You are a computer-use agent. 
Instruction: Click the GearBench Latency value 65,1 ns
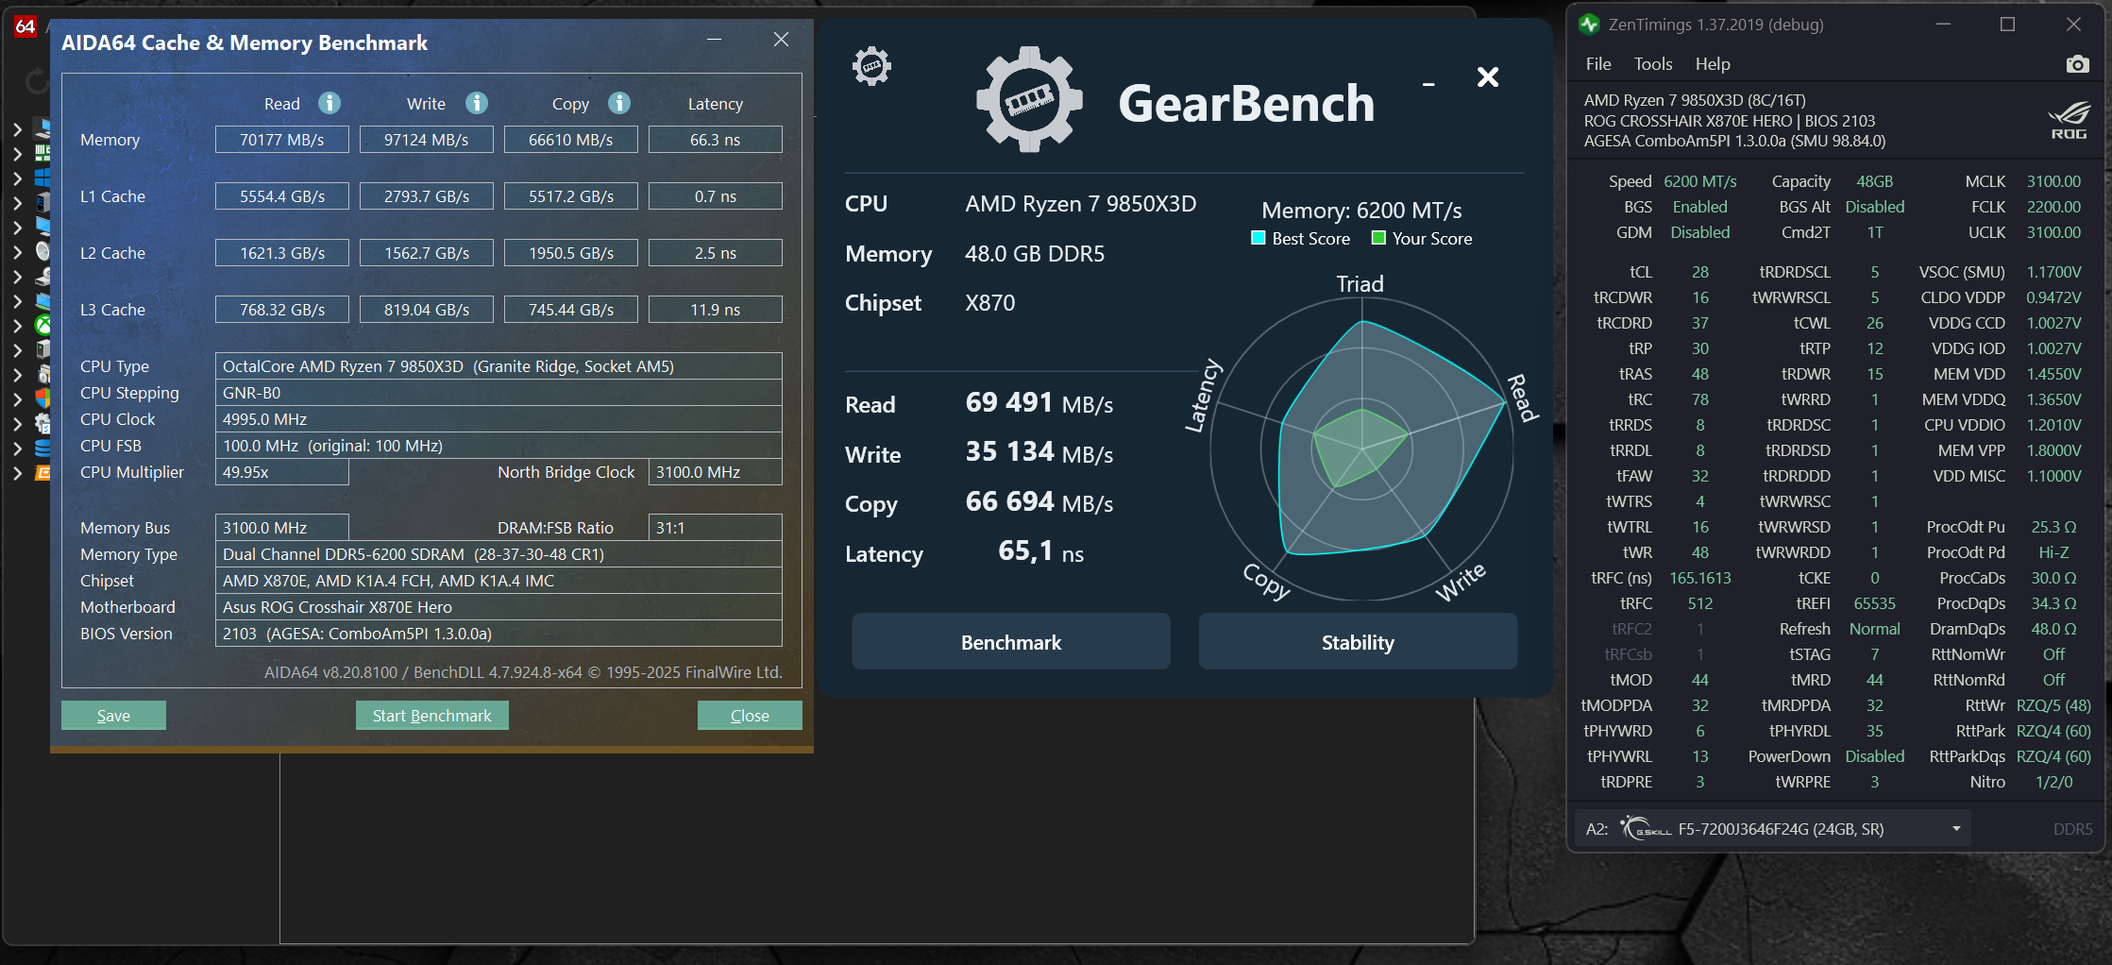1041,551
